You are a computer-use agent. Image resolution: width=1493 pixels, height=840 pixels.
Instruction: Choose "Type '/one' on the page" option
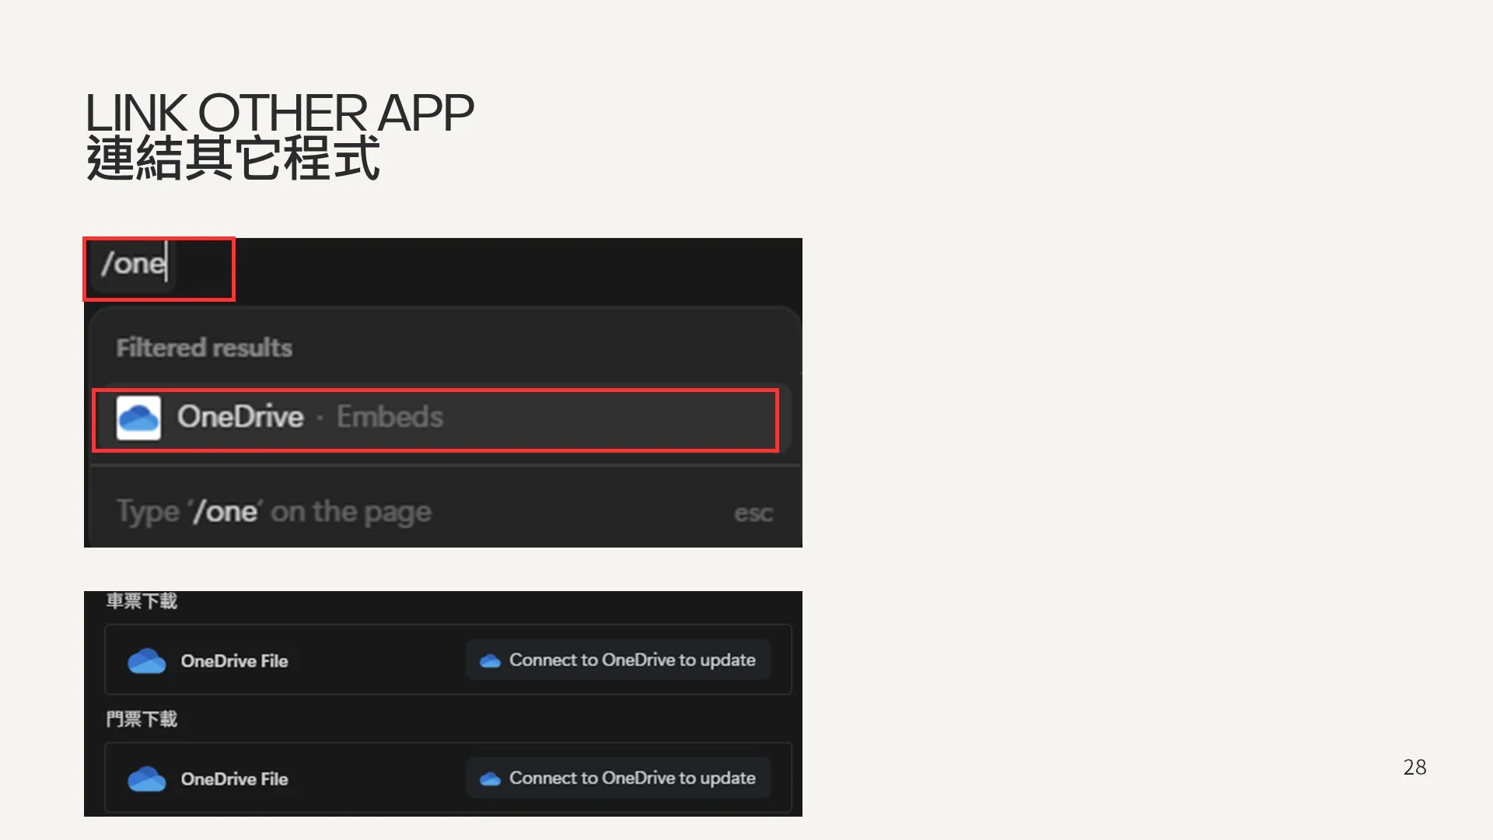(x=274, y=512)
